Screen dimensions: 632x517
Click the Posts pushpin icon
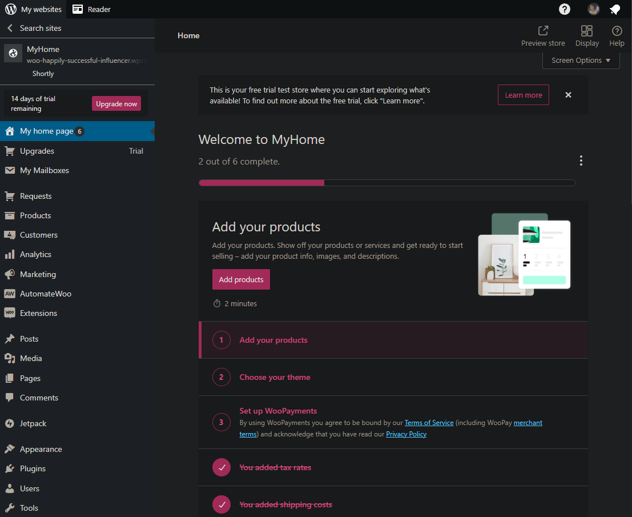[10, 339]
